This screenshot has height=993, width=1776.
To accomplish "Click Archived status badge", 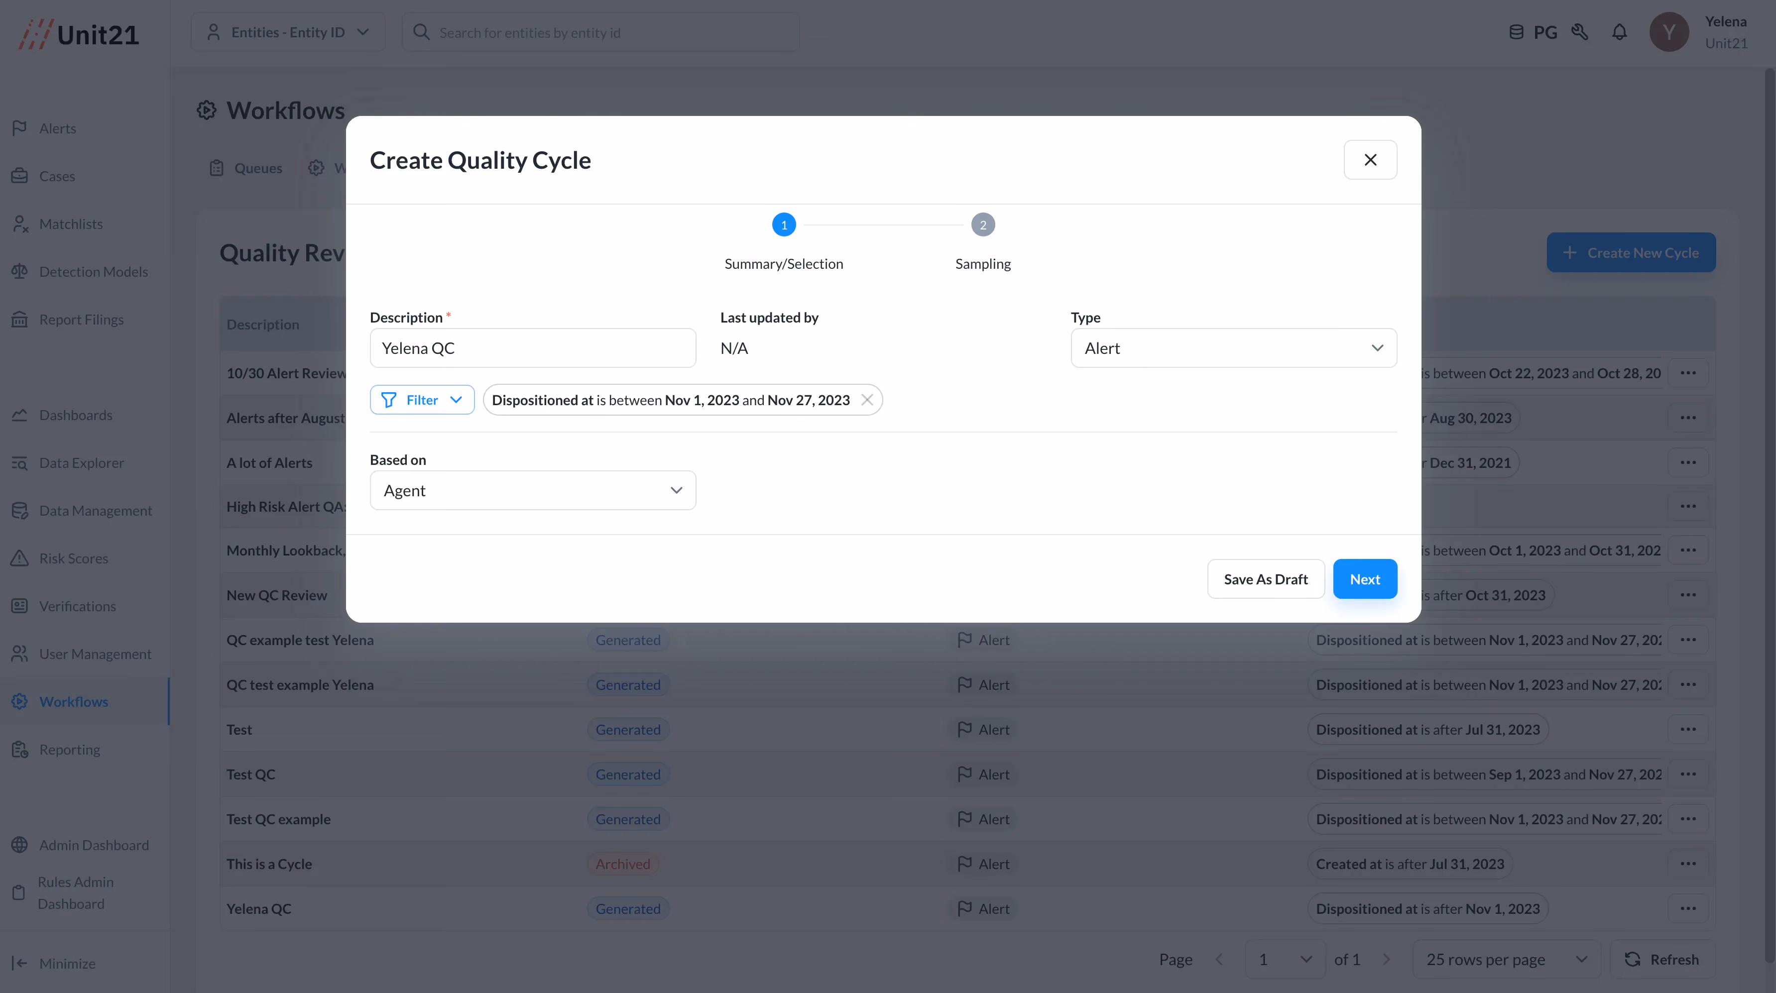I will pyautogui.click(x=622, y=864).
